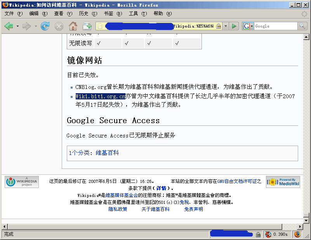Click the Google search input field
Screen dimensions: 311x240
coord(276,26)
